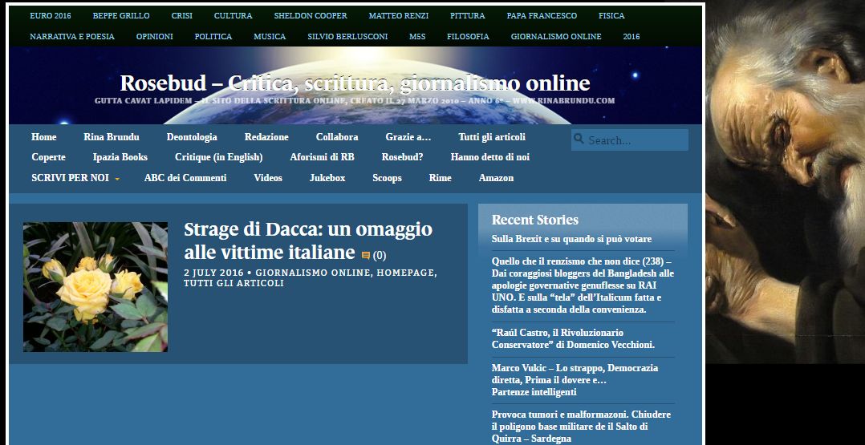Open the Rina Brundu page
This screenshot has height=445, width=865.
click(x=112, y=137)
